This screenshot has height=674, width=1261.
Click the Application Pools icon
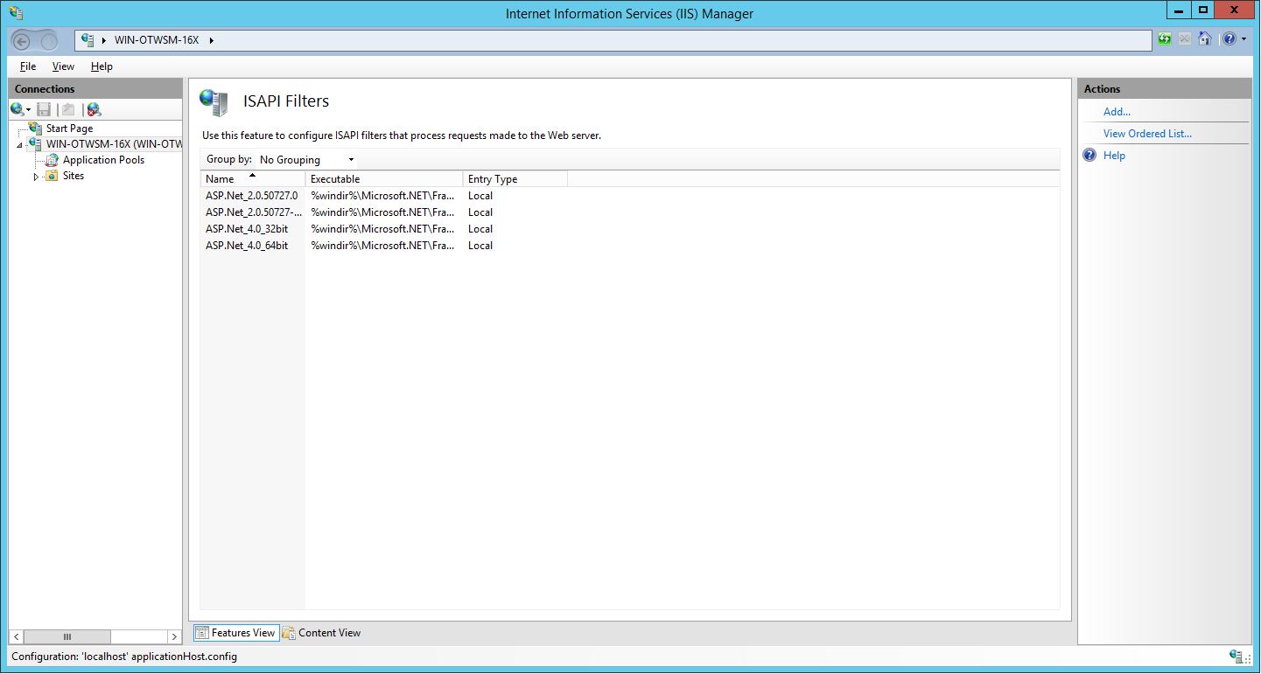(52, 160)
